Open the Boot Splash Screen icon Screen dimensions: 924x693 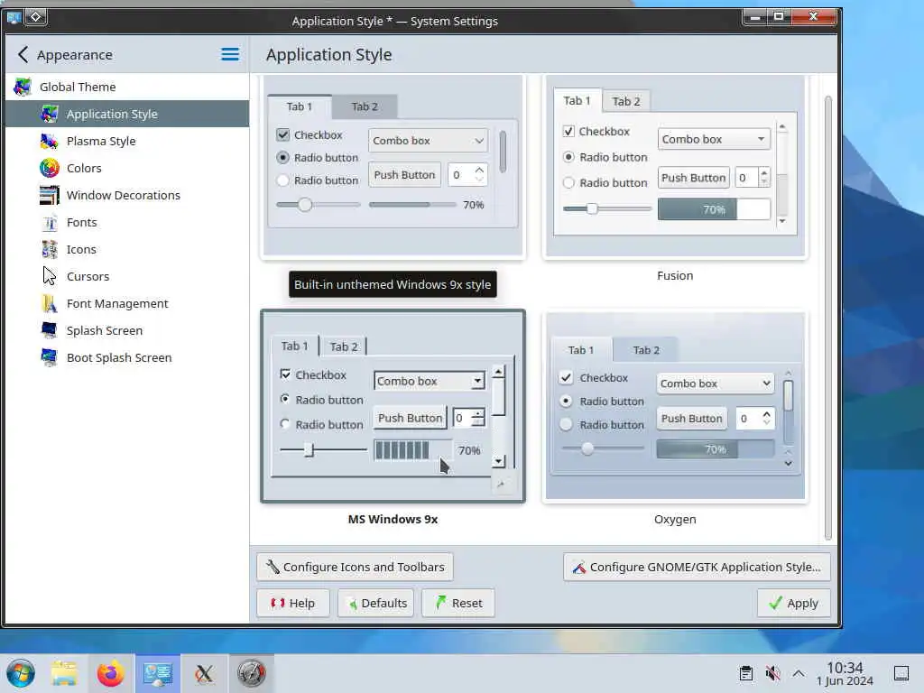point(50,357)
